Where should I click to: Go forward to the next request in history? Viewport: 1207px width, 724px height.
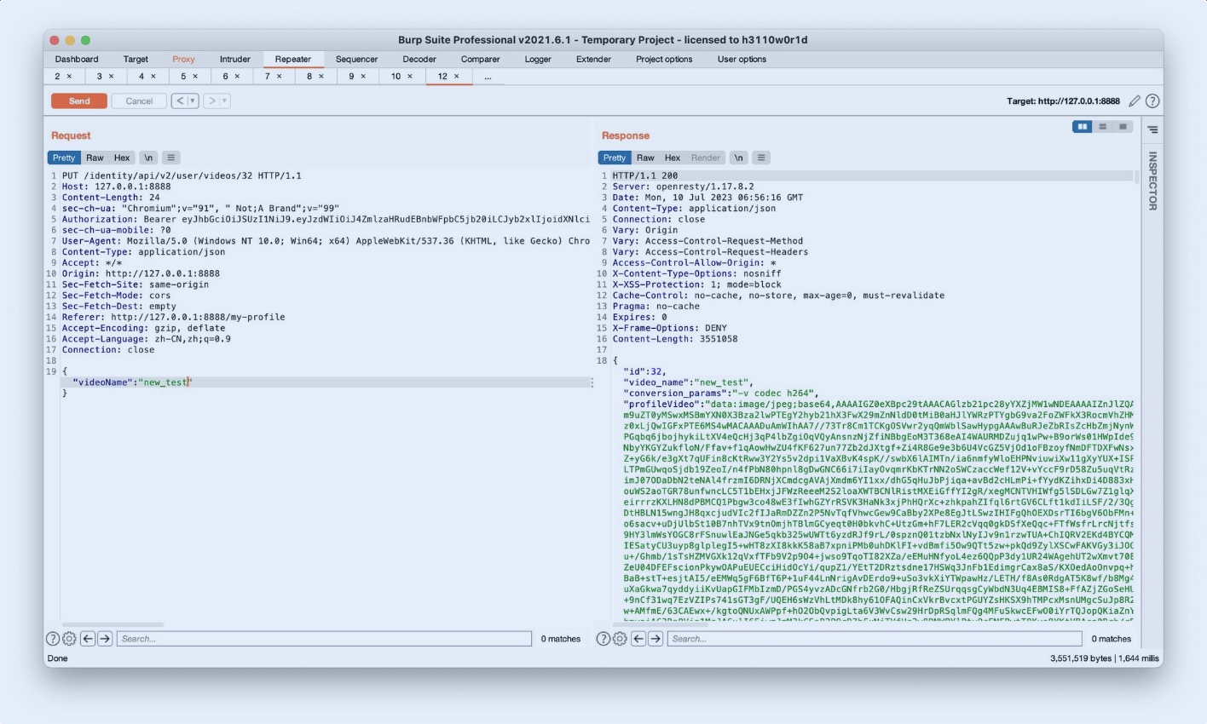coord(212,101)
